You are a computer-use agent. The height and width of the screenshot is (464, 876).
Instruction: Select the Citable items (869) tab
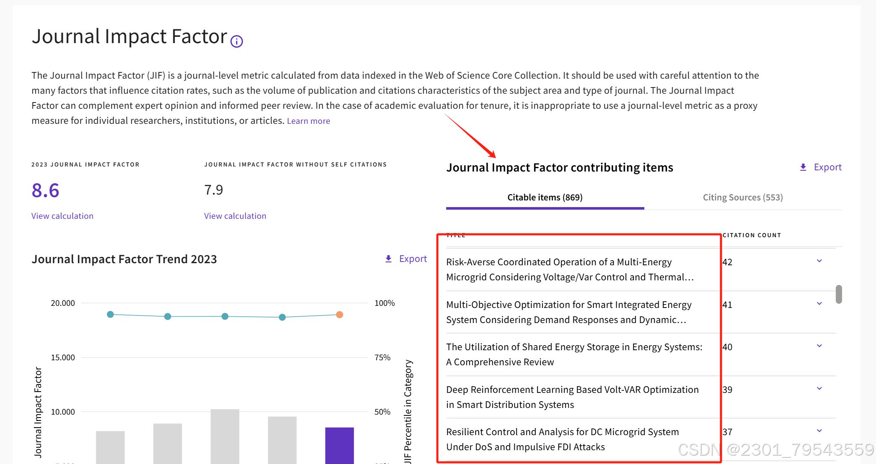pos(545,197)
